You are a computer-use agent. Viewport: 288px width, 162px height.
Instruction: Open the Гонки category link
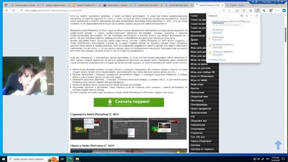pyautogui.click(x=194, y=16)
